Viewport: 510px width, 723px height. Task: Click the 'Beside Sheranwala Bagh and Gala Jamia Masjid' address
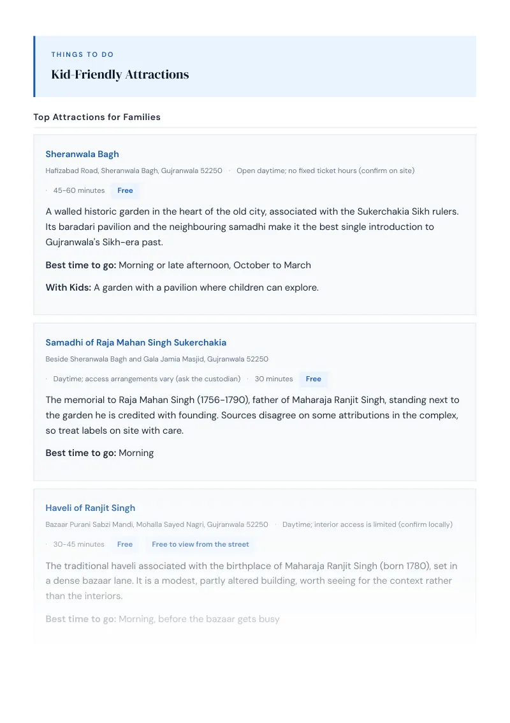(157, 359)
